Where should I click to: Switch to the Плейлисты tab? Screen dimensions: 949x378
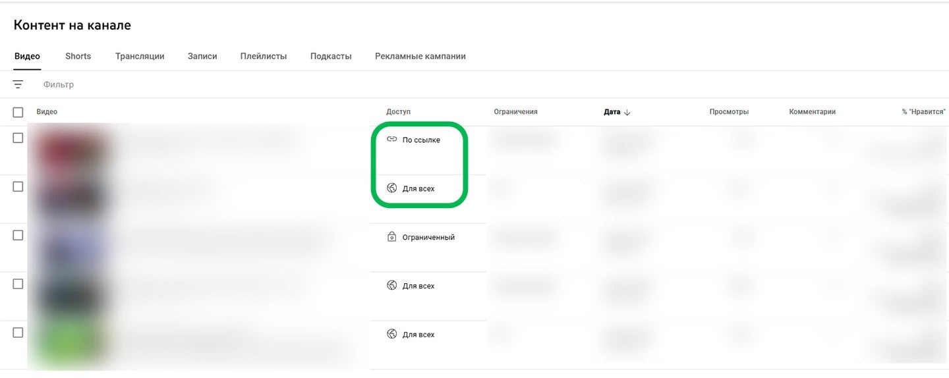point(264,56)
